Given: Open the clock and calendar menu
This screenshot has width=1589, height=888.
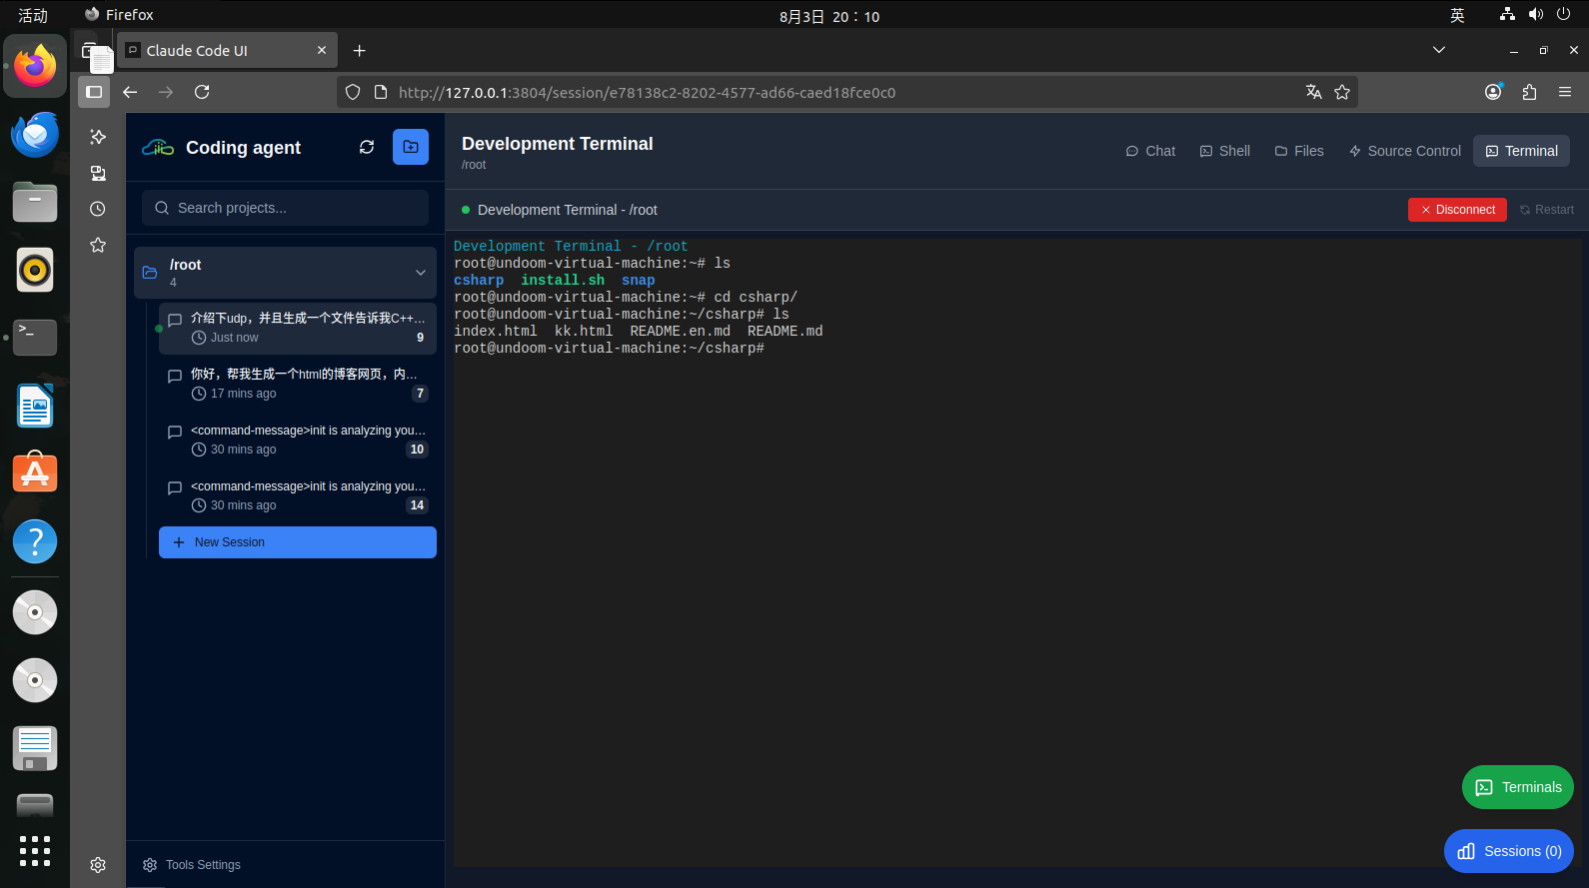Looking at the screenshot, I should click(829, 16).
